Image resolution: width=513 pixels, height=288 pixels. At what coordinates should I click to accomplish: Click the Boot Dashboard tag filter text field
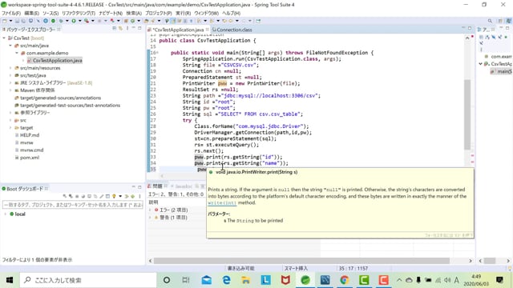(72, 205)
